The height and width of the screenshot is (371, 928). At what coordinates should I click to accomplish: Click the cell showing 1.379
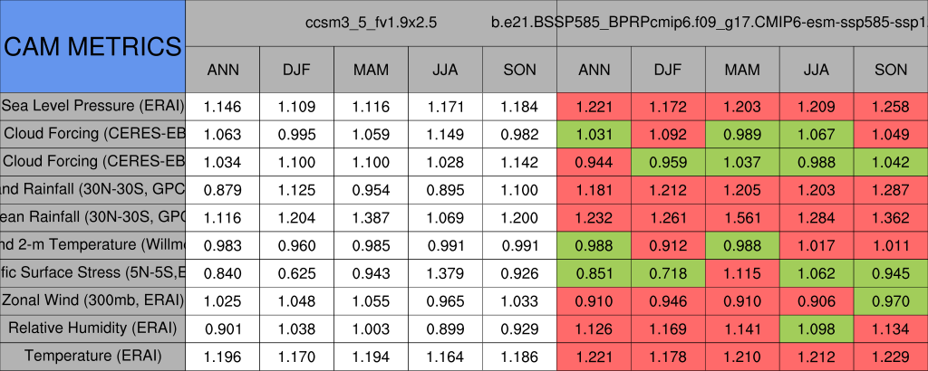coord(444,272)
